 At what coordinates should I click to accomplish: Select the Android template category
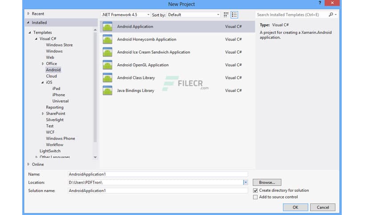(53, 70)
